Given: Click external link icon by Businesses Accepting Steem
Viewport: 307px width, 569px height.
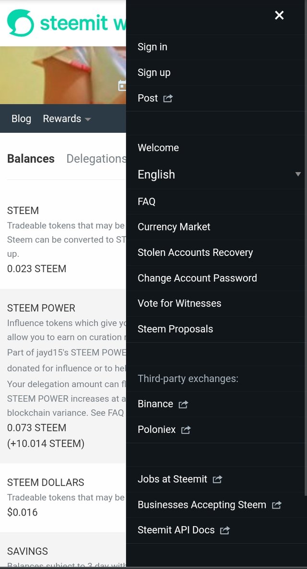Looking at the screenshot, I should [276, 505].
